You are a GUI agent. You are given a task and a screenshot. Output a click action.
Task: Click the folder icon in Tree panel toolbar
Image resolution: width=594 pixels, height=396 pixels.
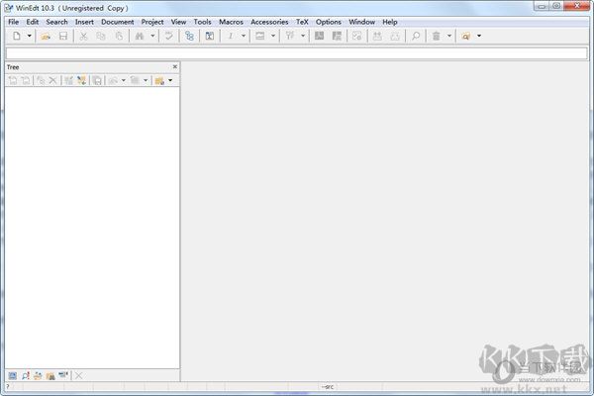158,80
